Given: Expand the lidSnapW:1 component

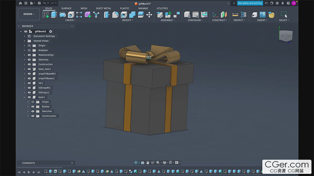Looking at the screenshot, I should (24, 88).
